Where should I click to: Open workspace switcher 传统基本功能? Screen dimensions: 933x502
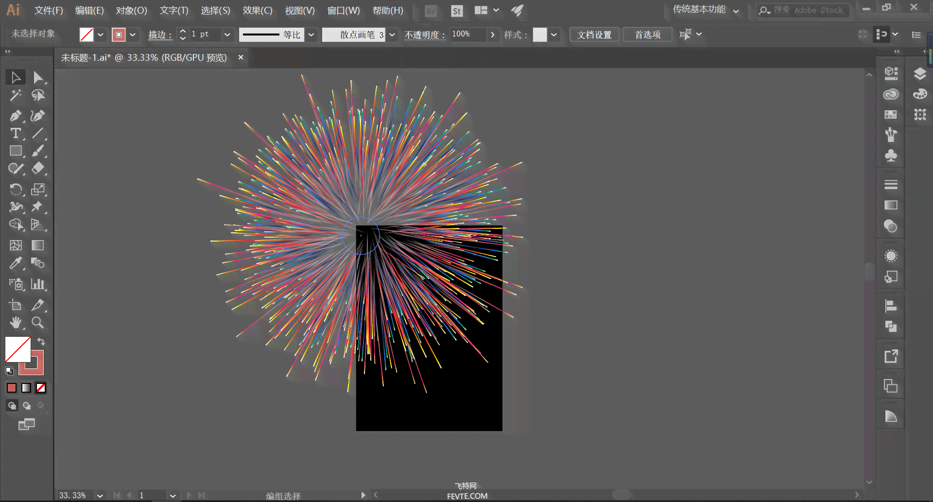tap(706, 10)
